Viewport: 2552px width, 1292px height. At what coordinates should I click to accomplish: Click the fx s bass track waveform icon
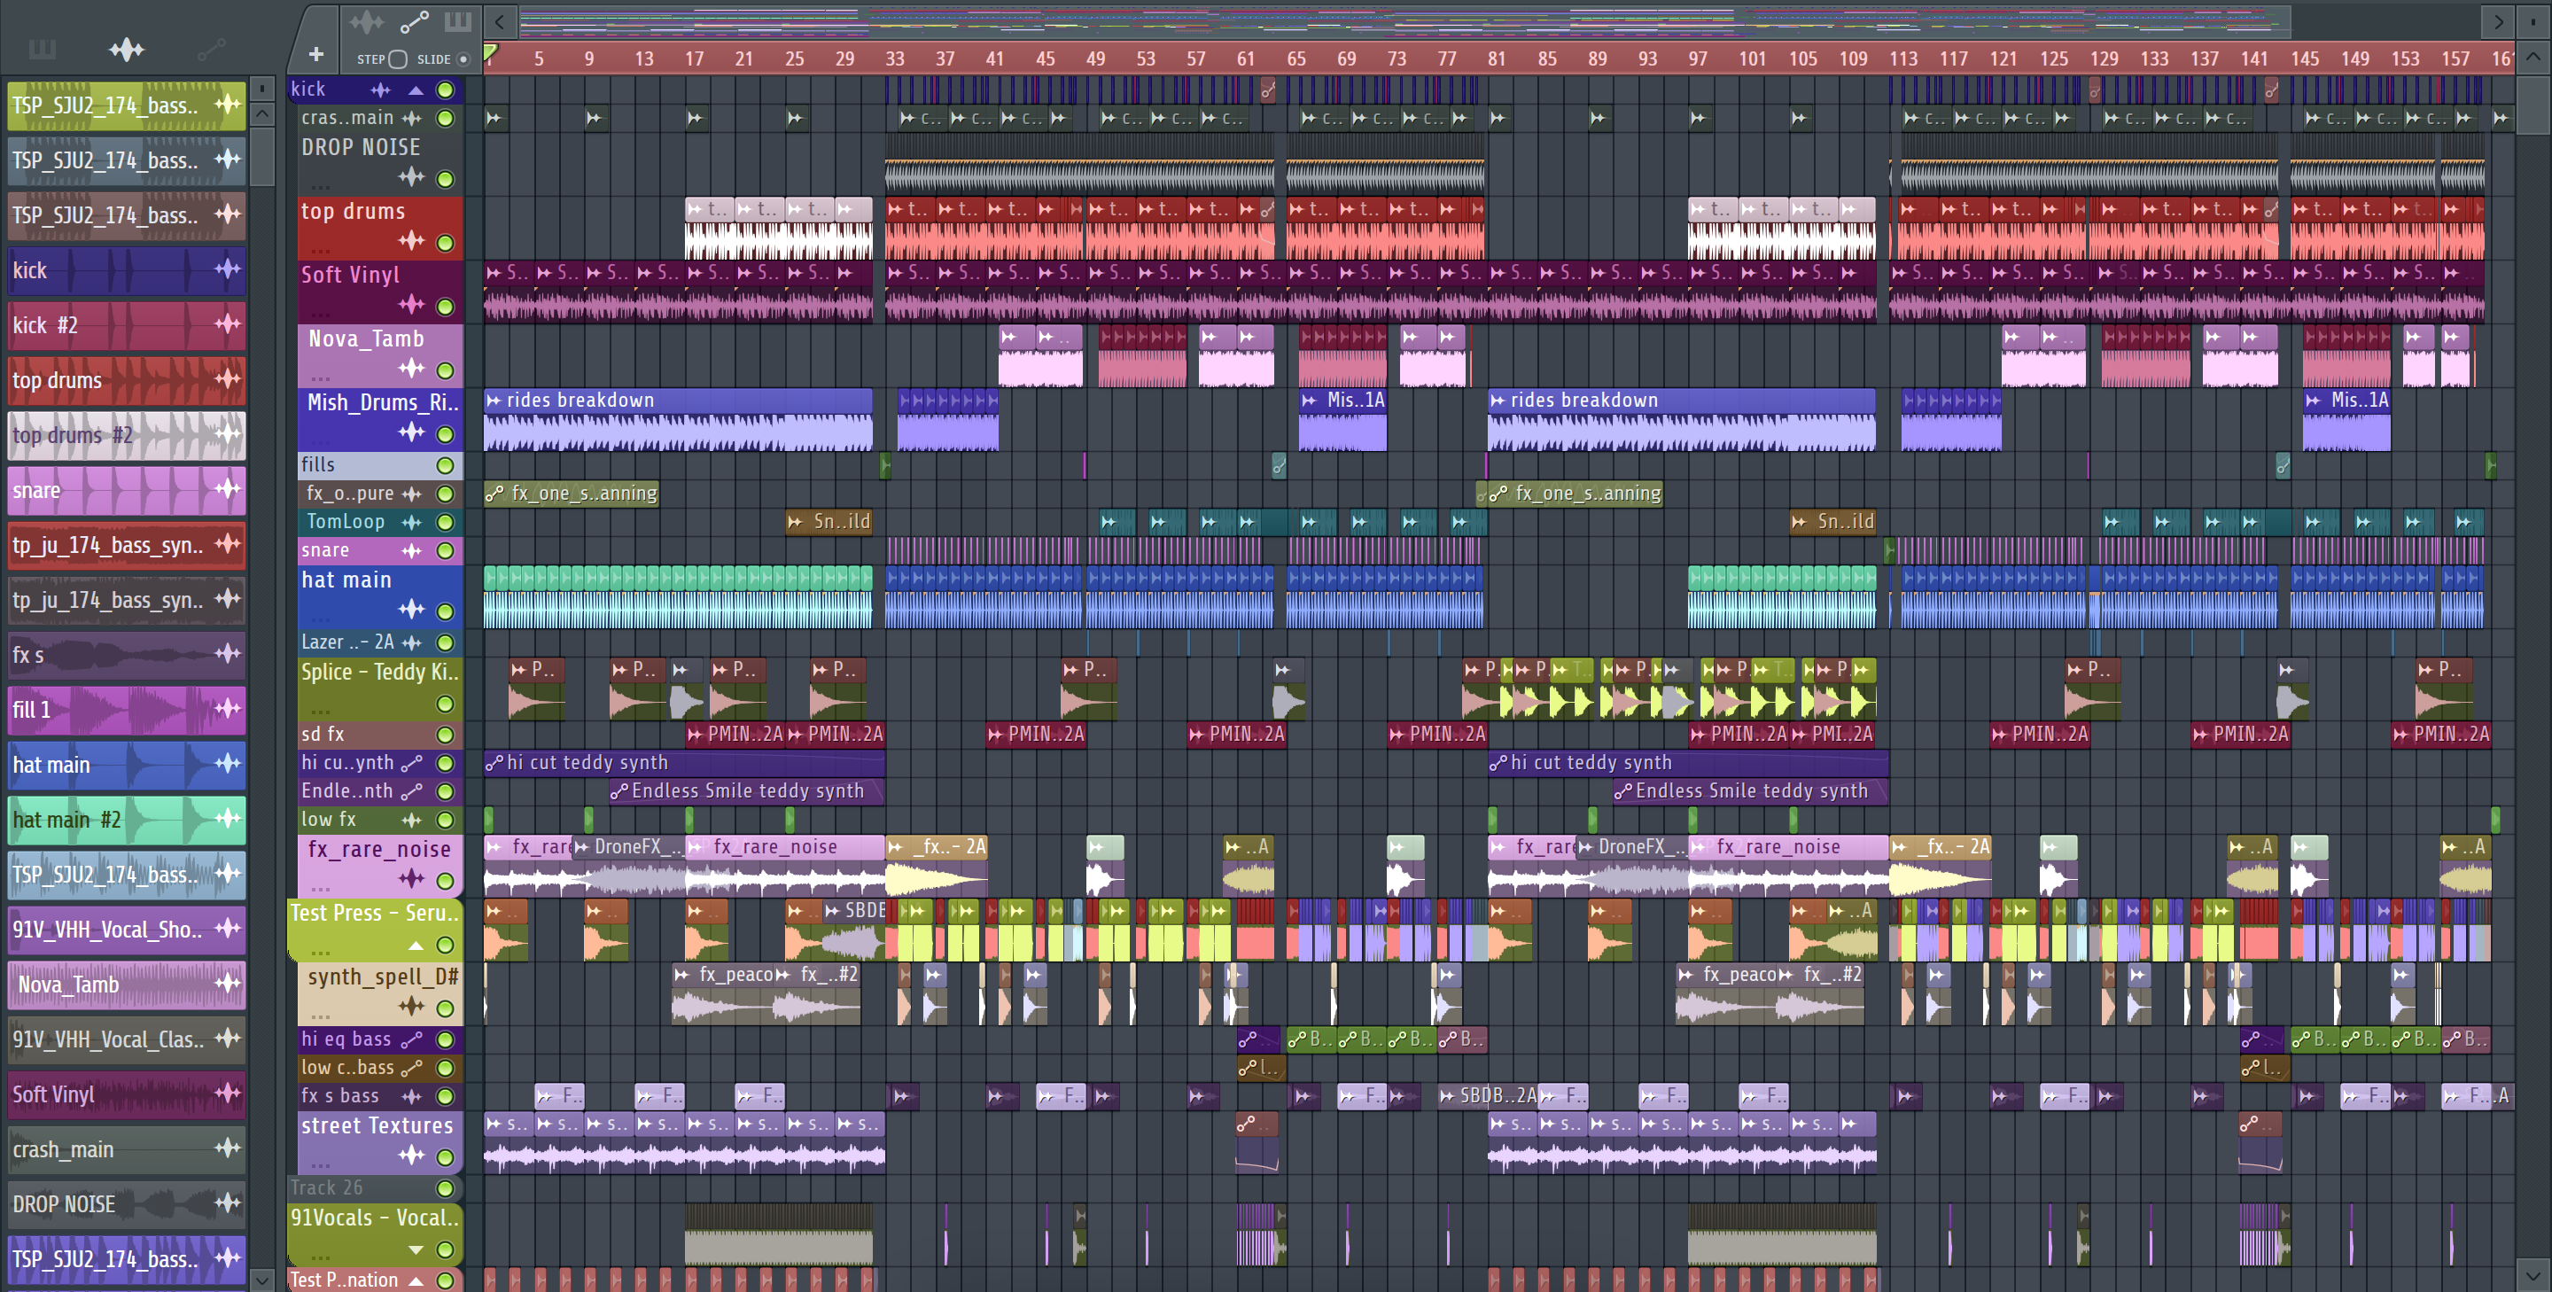tap(412, 1097)
